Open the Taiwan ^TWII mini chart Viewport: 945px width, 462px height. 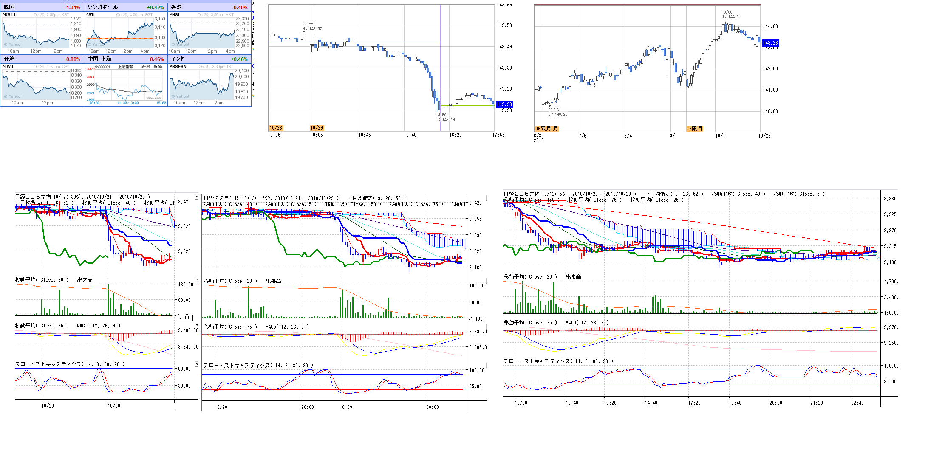tap(36, 84)
